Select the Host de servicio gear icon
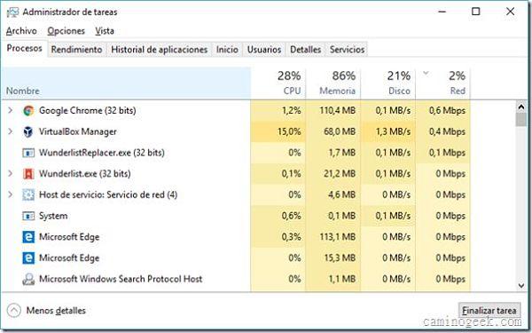Image resolution: width=532 pixels, height=333 pixels. coord(28,195)
